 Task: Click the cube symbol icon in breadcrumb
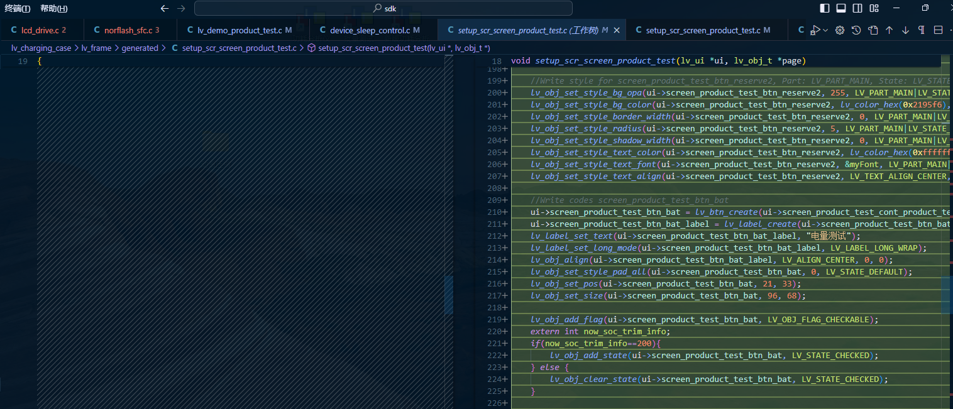tap(311, 48)
